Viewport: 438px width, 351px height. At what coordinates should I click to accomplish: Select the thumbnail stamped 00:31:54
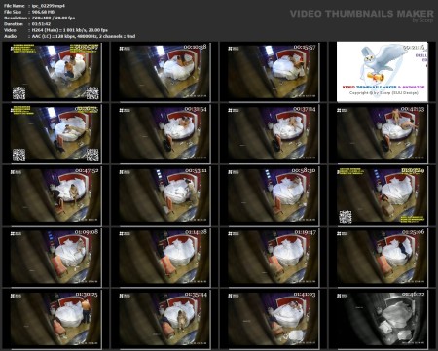click(x=164, y=134)
